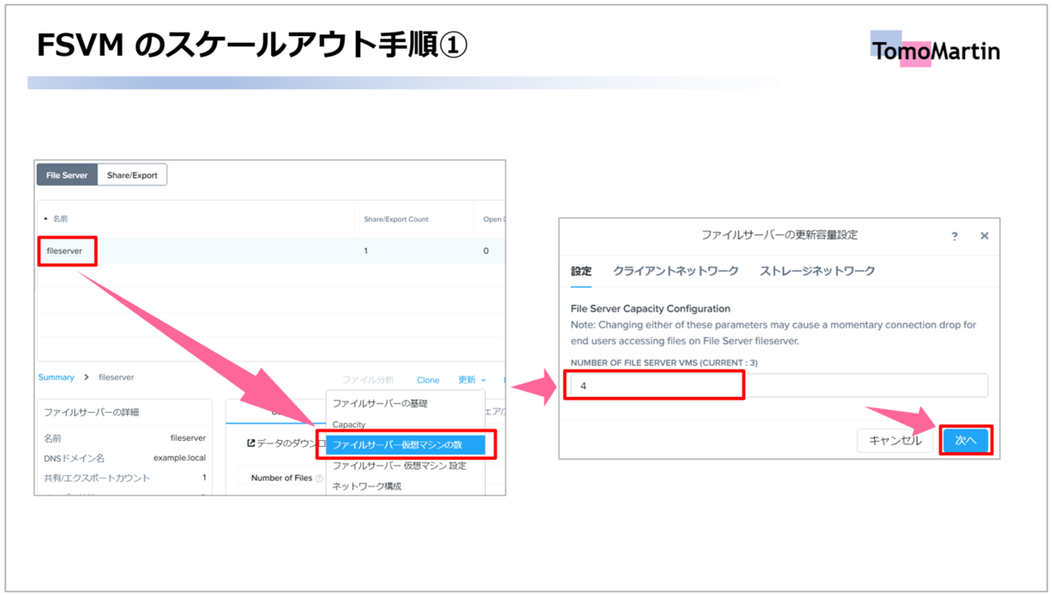Click the Share/Export Count value 1 in fileserver row
Image resolution: width=1052 pixels, height=595 pixels.
pyautogui.click(x=366, y=251)
